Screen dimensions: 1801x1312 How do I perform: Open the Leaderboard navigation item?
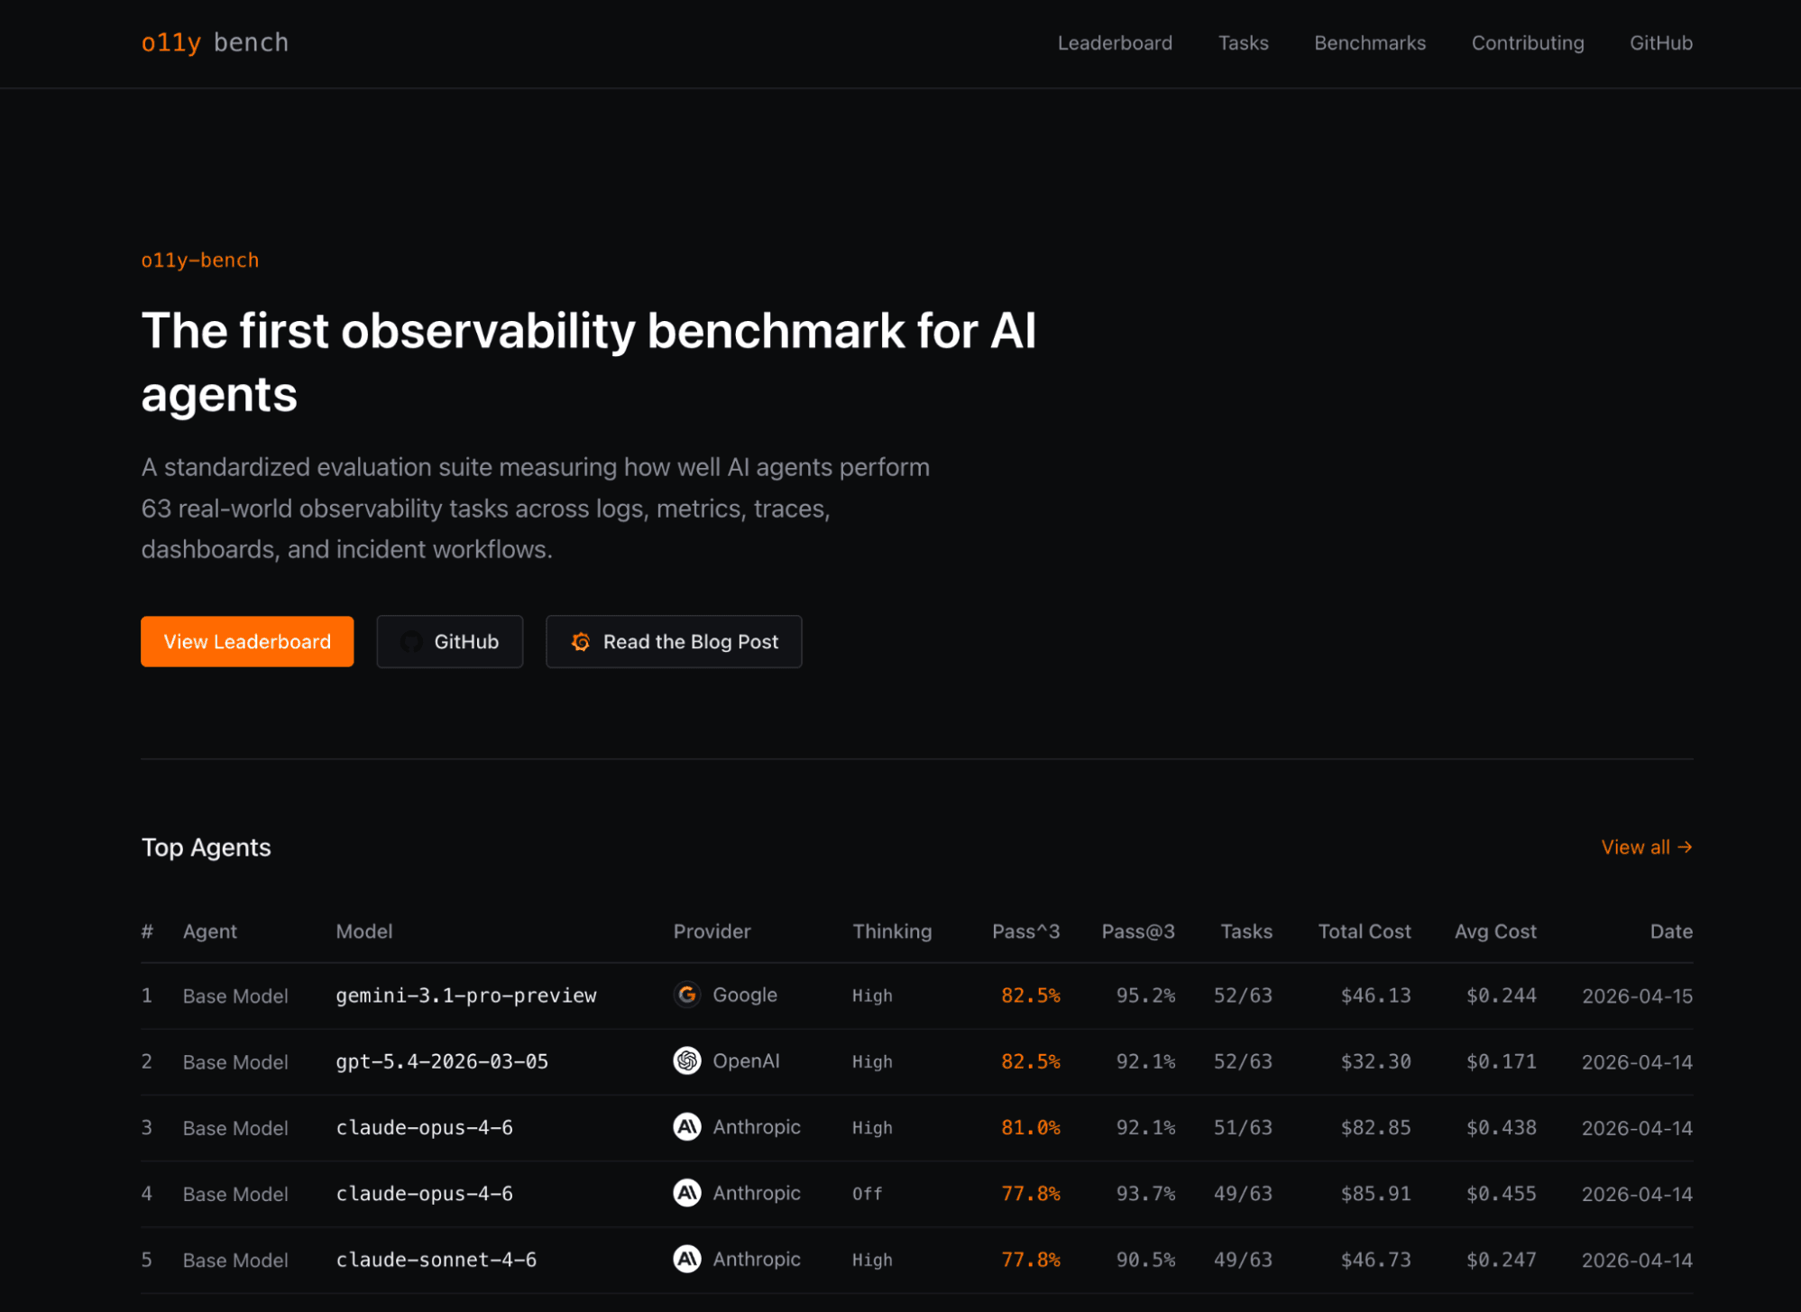click(1115, 42)
